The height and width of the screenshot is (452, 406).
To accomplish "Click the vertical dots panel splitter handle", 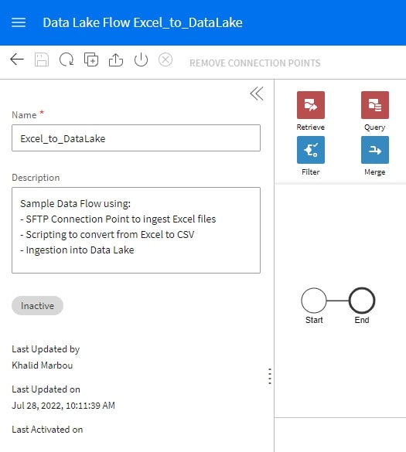I will (x=270, y=376).
